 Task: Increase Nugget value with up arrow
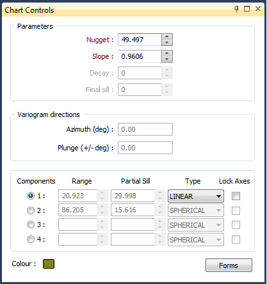click(167, 36)
